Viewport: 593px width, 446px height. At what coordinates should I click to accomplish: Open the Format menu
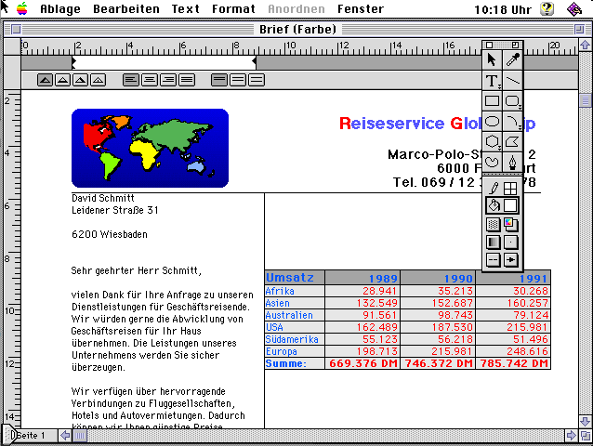click(x=233, y=8)
